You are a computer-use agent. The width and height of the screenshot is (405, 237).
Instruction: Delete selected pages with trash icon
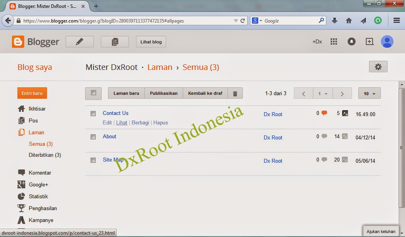pyautogui.click(x=235, y=93)
